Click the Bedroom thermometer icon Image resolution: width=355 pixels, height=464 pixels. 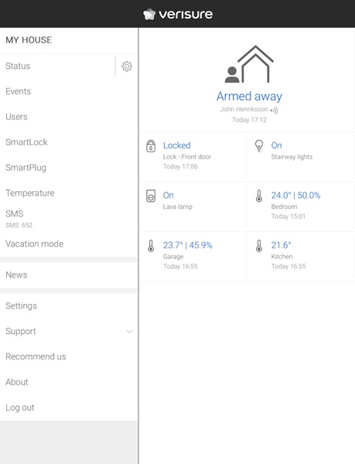[x=259, y=196]
